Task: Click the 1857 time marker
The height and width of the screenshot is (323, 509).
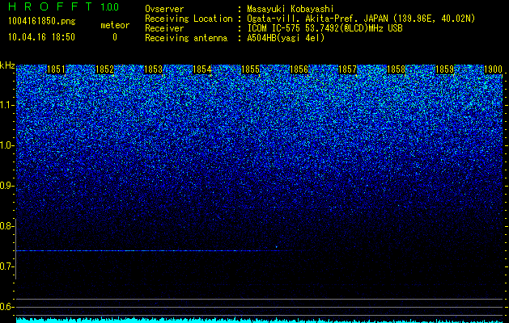Action: (347, 69)
